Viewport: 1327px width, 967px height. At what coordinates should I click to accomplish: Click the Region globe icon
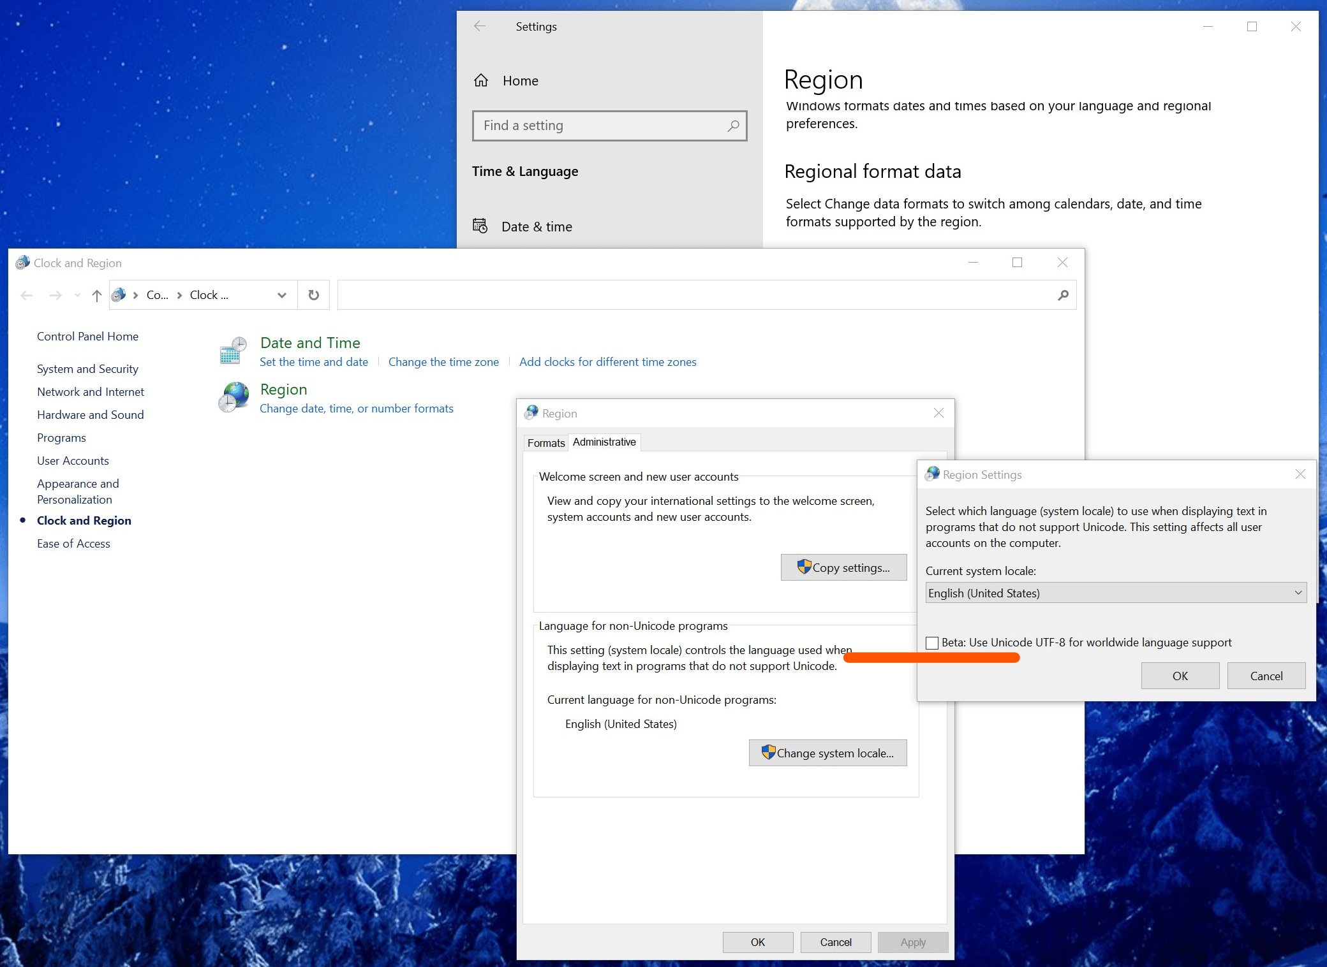[234, 396]
